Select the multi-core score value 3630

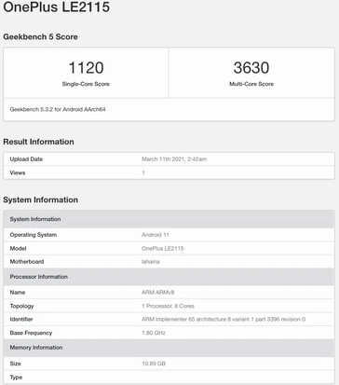[251, 67]
